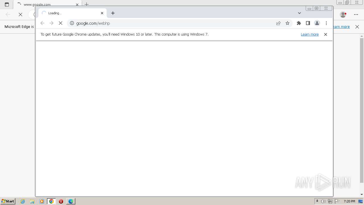Show hidden system tray icons
Viewport: 364px width, 205px height.
pyautogui.click(x=317, y=201)
